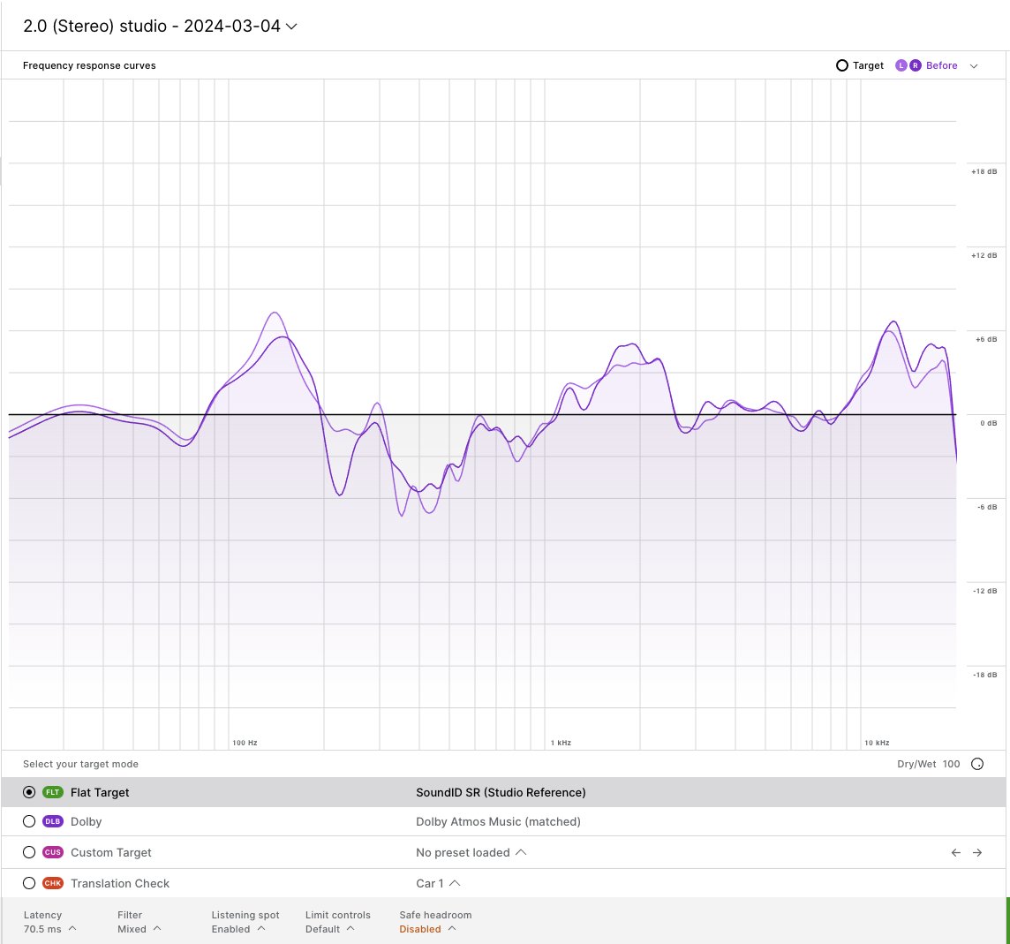Click the CUS Custom Target badge icon
The height and width of the screenshot is (944, 1010).
(53, 852)
